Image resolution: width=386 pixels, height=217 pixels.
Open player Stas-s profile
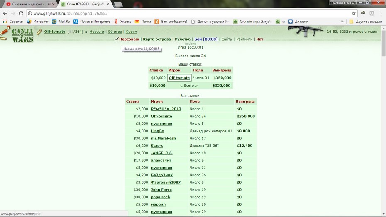pyautogui.click(x=157, y=146)
